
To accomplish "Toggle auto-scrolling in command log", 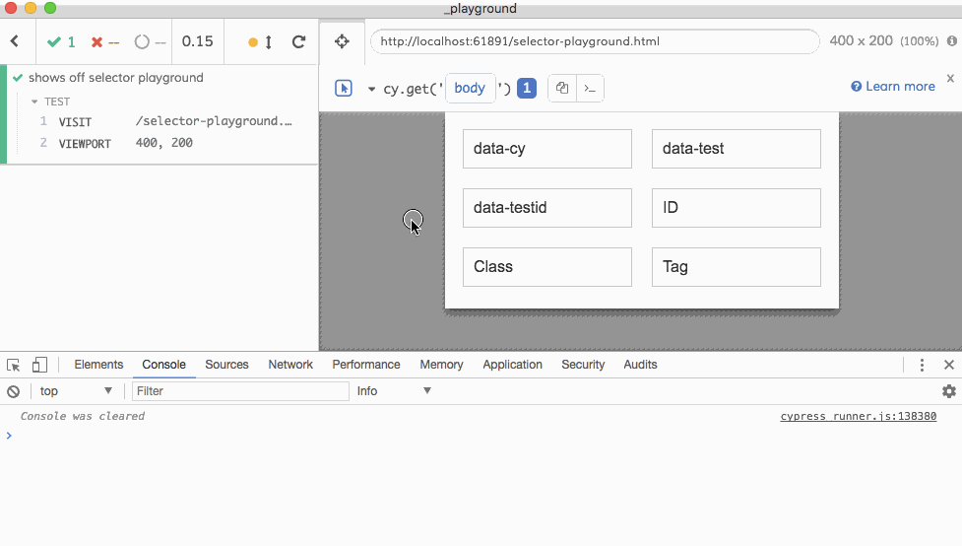I will coord(261,42).
